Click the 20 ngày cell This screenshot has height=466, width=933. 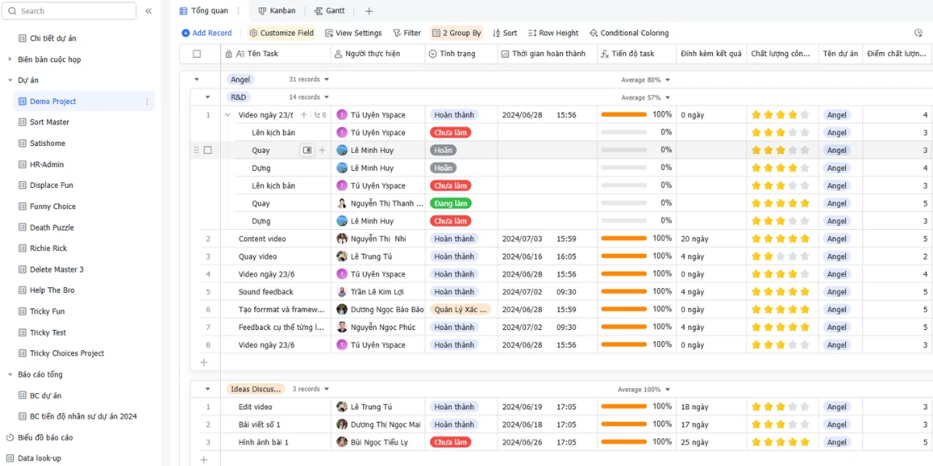point(711,239)
